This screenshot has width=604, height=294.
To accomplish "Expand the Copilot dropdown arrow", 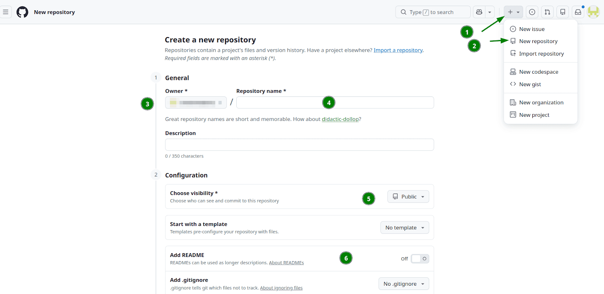I will pos(490,12).
